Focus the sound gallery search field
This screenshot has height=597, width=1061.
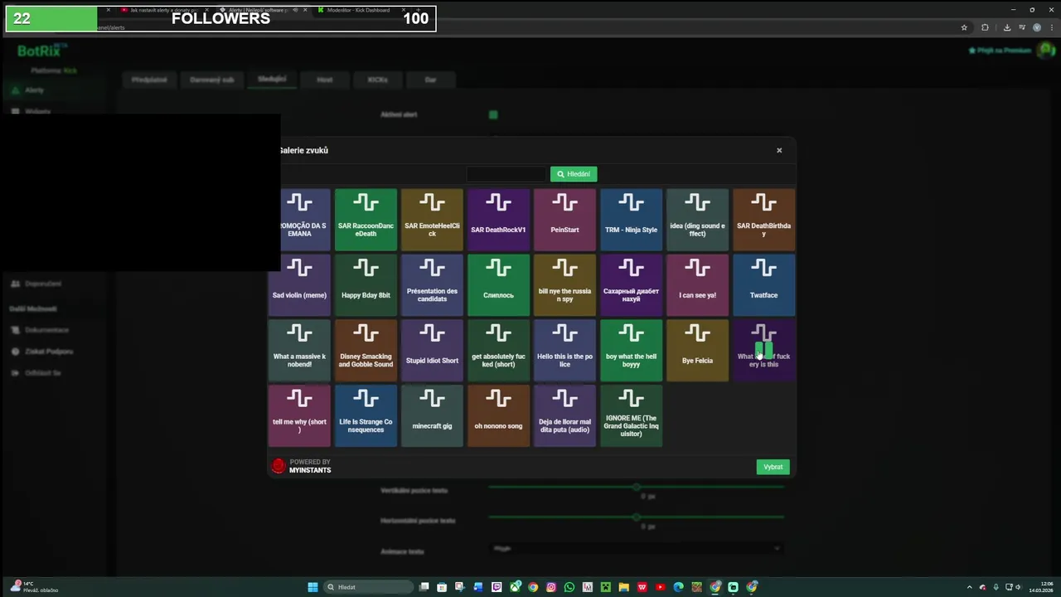coord(506,174)
